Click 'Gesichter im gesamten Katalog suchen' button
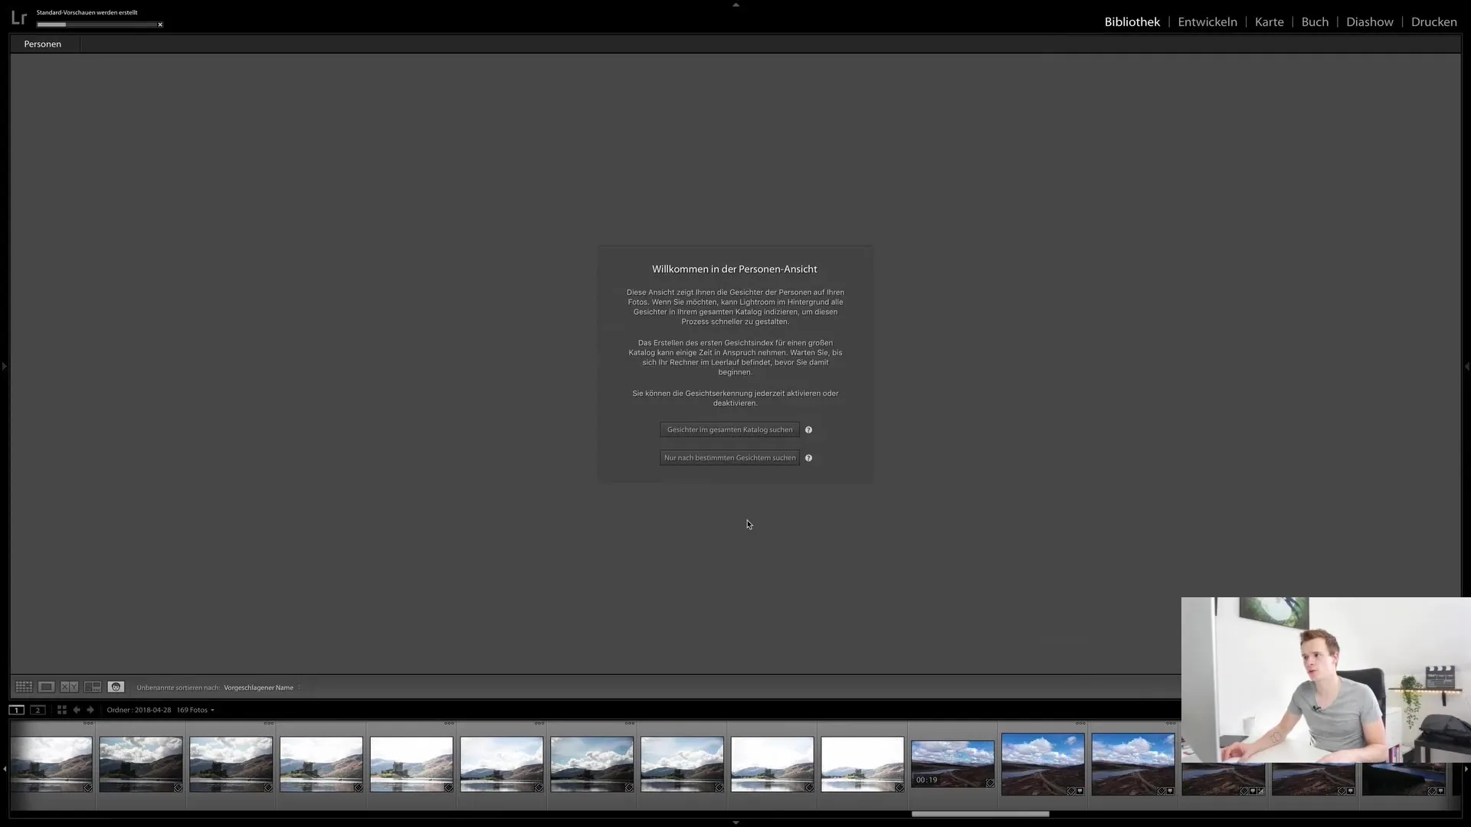The height and width of the screenshot is (827, 1471). click(x=729, y=430)
